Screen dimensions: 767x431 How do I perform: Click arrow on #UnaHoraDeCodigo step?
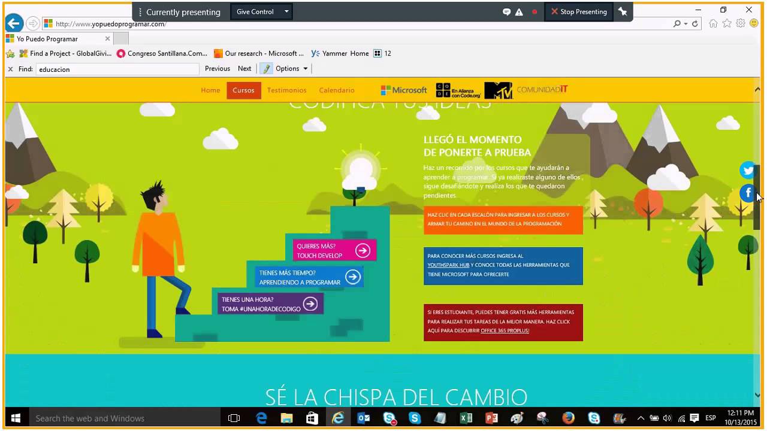click(x=310, y=303)
